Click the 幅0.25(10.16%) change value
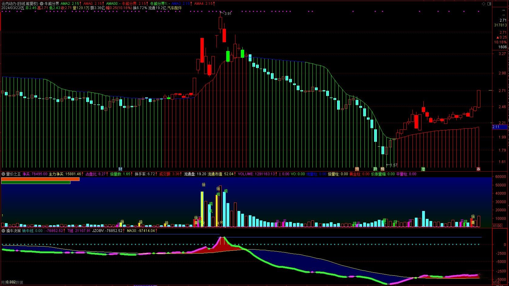This screenshot has height=286, width=509. pos(119,8)
